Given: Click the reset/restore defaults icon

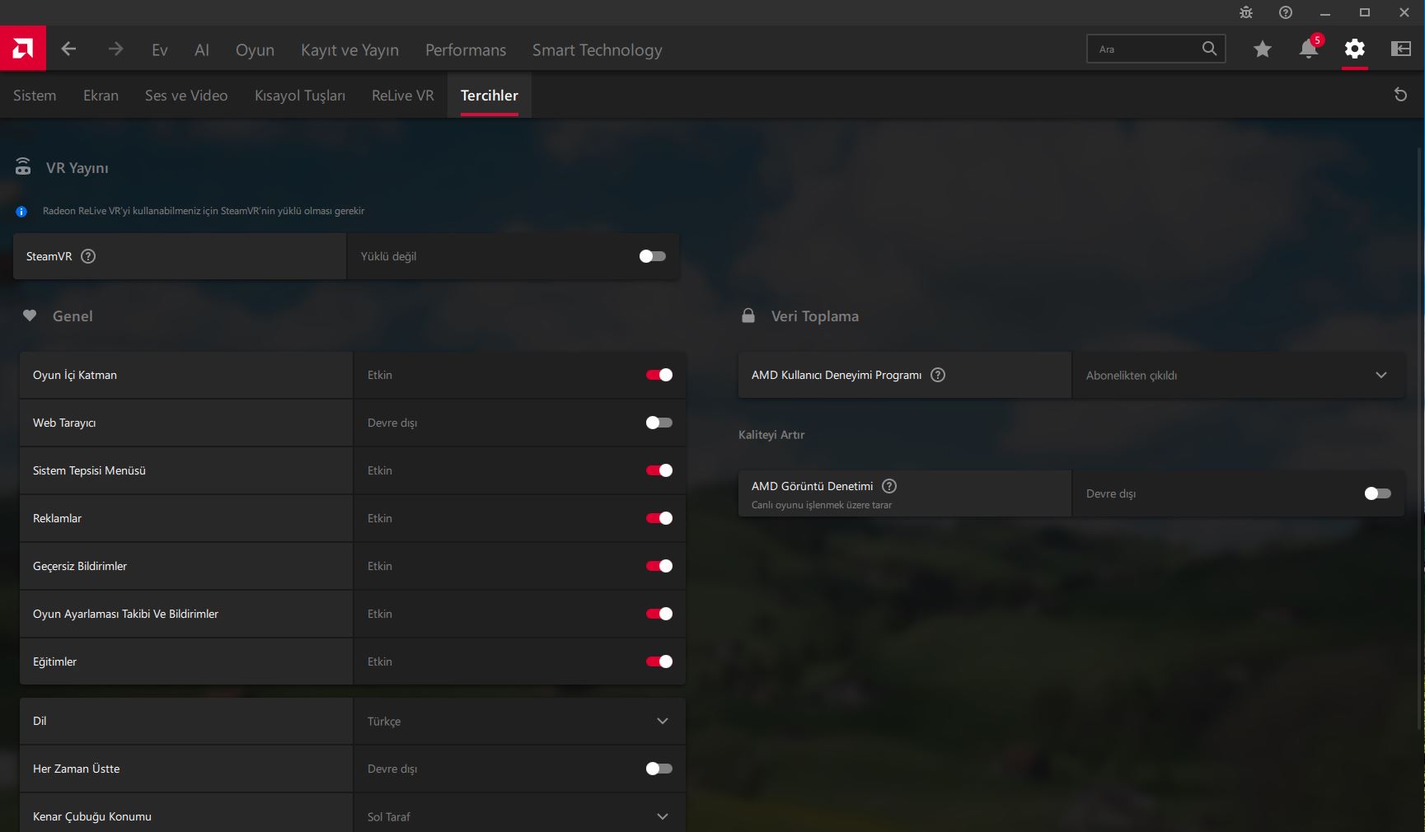Looking at the screenshot, I should (1400, 95).
